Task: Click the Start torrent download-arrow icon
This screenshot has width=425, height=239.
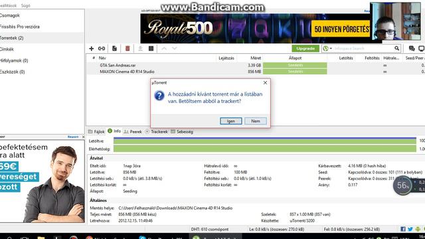Action: click(x=140, y=48)
